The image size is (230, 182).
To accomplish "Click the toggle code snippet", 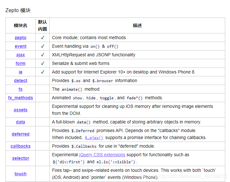I will 107,98.
